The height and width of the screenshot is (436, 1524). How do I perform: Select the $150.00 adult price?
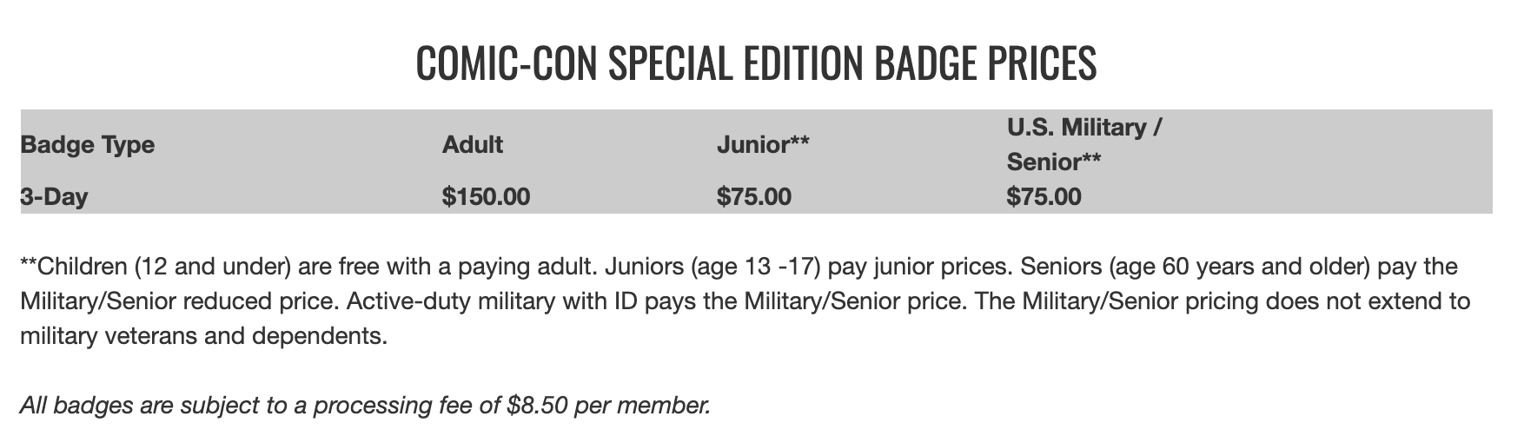click(486, 197)
